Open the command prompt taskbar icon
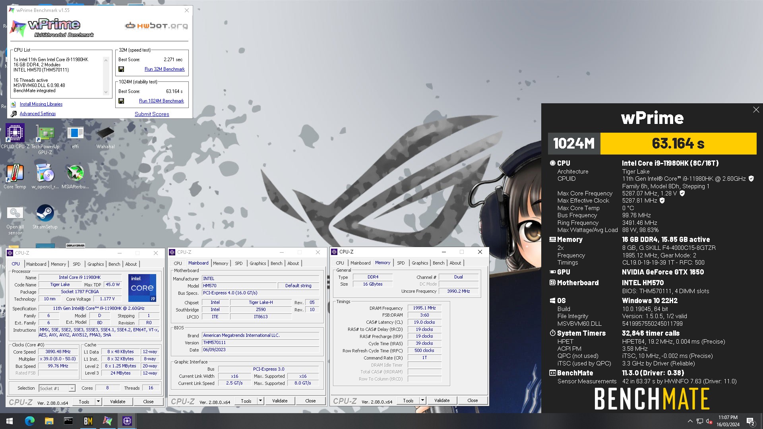 68,421
